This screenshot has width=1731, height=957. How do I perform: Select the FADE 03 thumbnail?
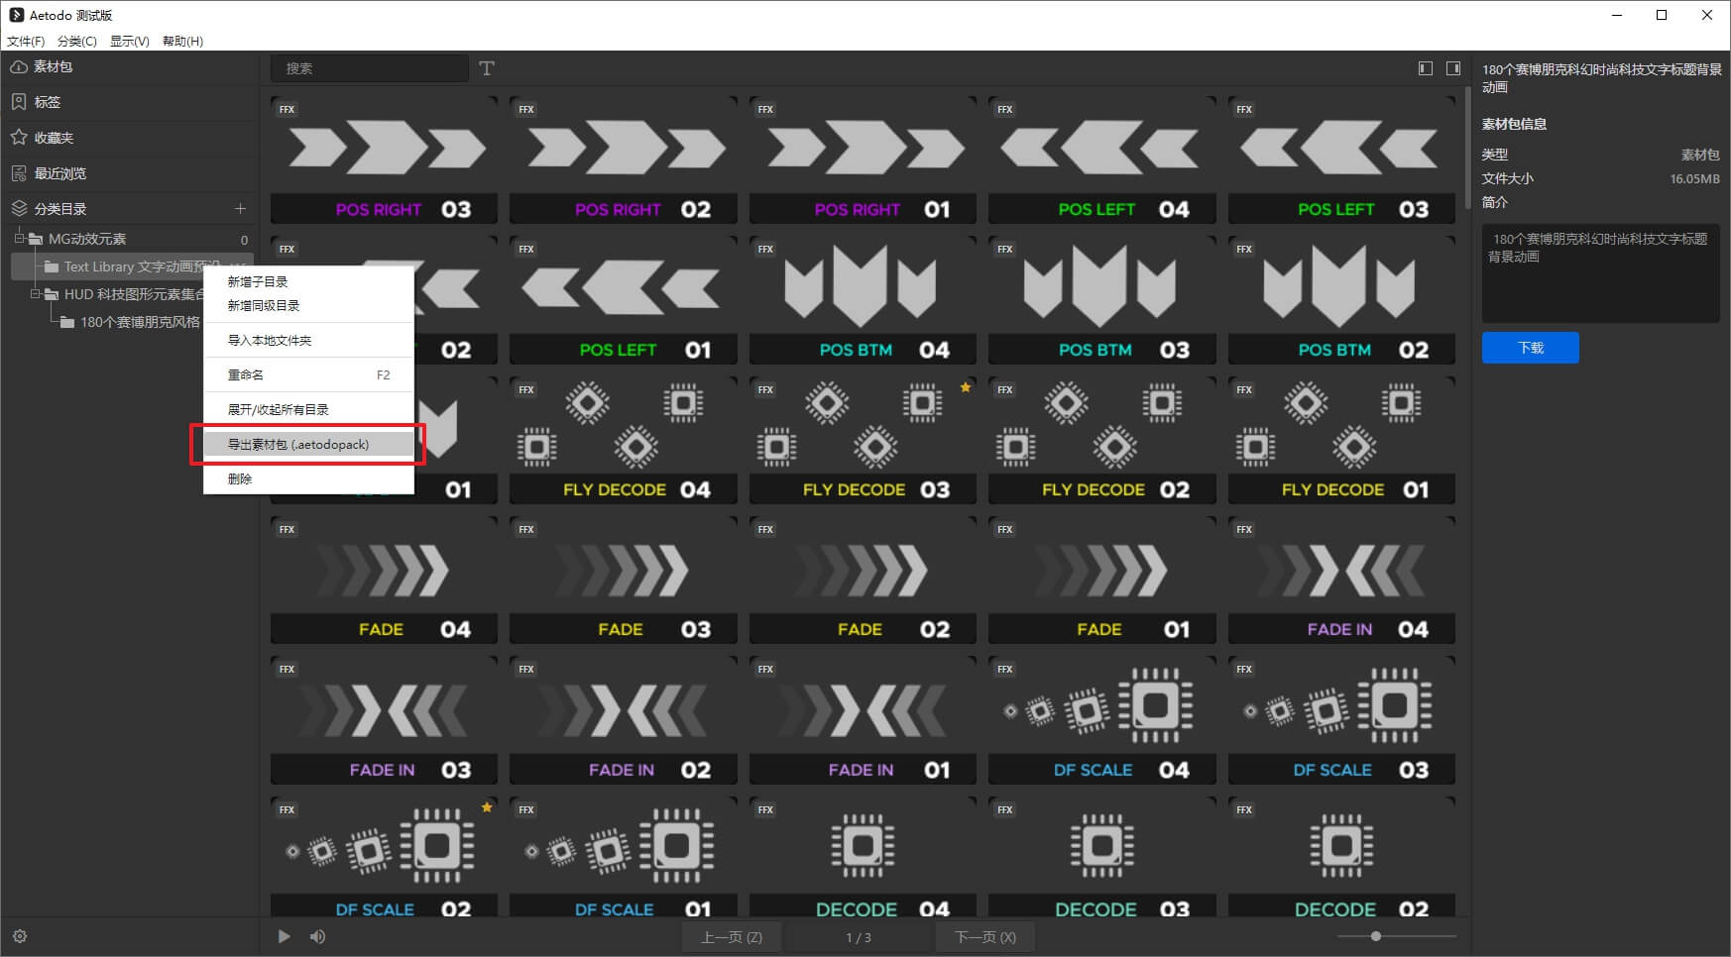click(623, 580)
